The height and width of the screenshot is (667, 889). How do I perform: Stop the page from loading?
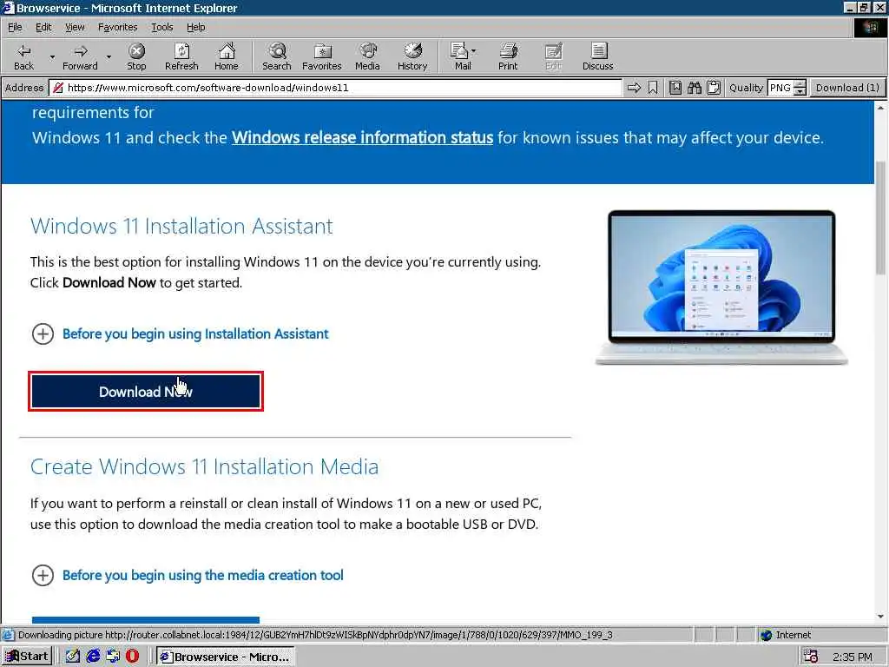tap(136, 56)
